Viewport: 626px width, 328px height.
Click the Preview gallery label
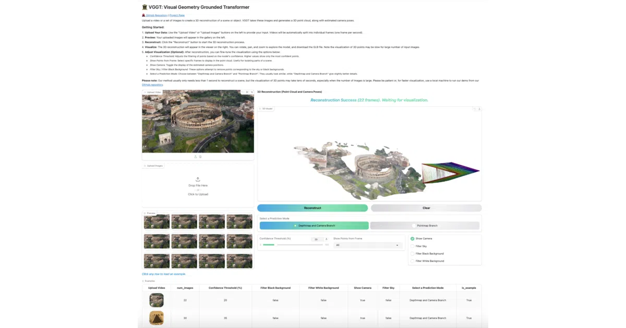(x=150, y=213)
